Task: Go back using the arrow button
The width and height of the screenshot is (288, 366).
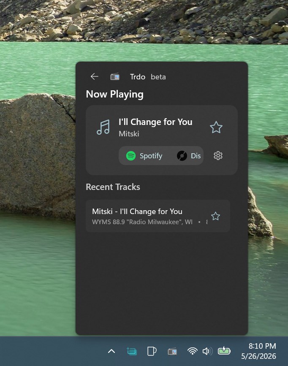Action: [x=94, y=76]
